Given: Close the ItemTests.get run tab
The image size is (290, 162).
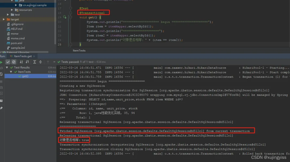Looking at the screenshot, I should click(x=34, y=56).
